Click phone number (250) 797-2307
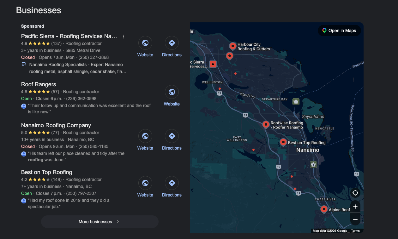This screenshot has height=239, width=398. tap(81, 193)
